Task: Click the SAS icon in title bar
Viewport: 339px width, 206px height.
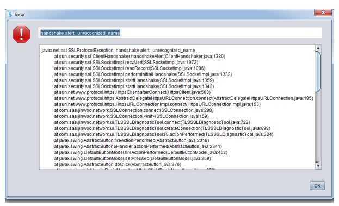Action: pyautogui.click(x=10, y=14)
